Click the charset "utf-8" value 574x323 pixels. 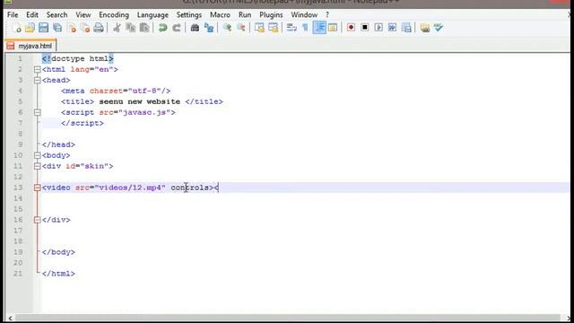coord(144,91)
